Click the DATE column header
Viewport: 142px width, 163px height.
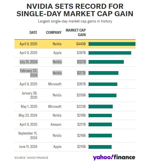point(33,32)
